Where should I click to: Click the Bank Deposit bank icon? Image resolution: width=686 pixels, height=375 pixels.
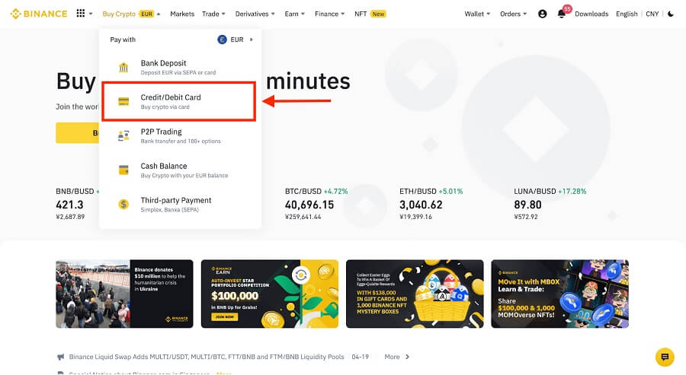[x=123, y=67]
